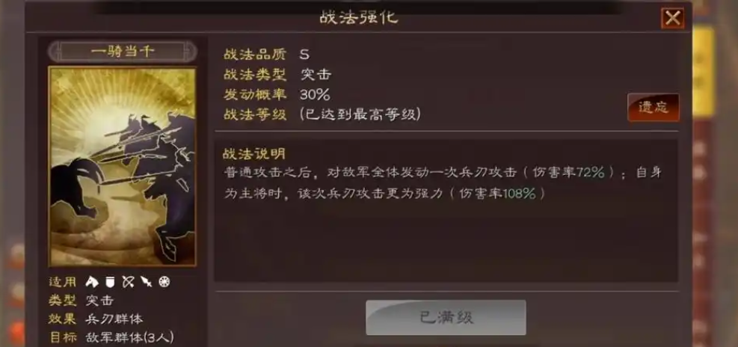Click the 一骑当千 name banner
This screenshot has width=738, height=347.
tap(123, 52)
